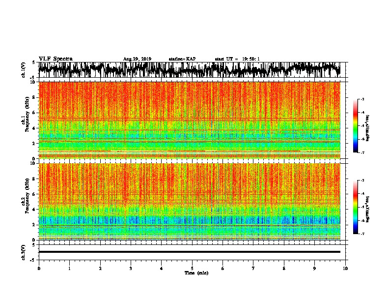
Task: Click the ch.2 color scale bar
Action: coord(355,207)
